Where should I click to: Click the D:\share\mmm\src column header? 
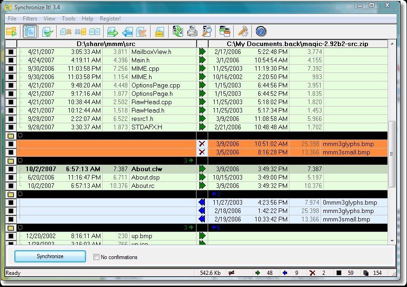(x=106, y=44)
